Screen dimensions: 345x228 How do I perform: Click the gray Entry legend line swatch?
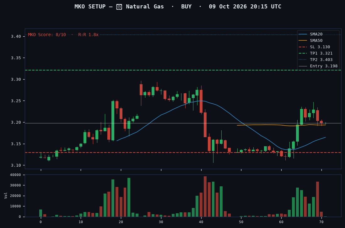click(x=303, y=66)
